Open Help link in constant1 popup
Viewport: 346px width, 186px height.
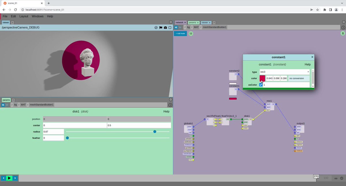[307, 64]
